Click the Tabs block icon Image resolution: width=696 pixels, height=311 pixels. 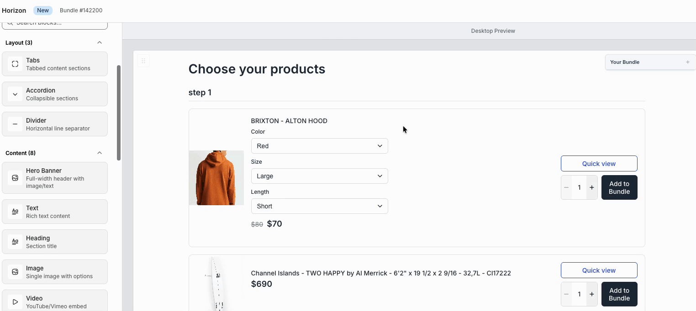tap(15, 64)
